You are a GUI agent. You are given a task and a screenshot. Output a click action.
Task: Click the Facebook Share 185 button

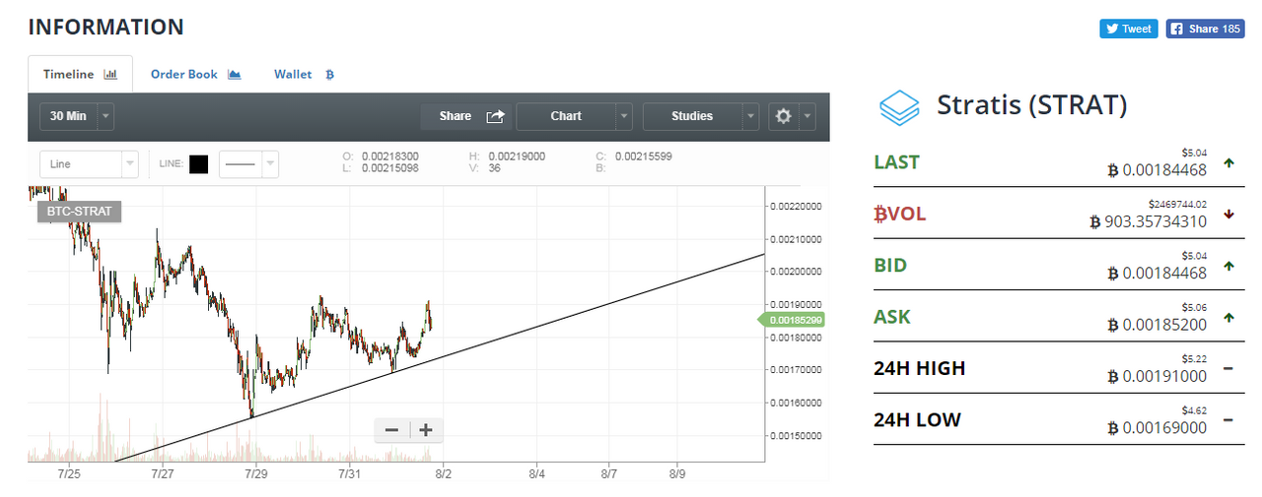1205,29
